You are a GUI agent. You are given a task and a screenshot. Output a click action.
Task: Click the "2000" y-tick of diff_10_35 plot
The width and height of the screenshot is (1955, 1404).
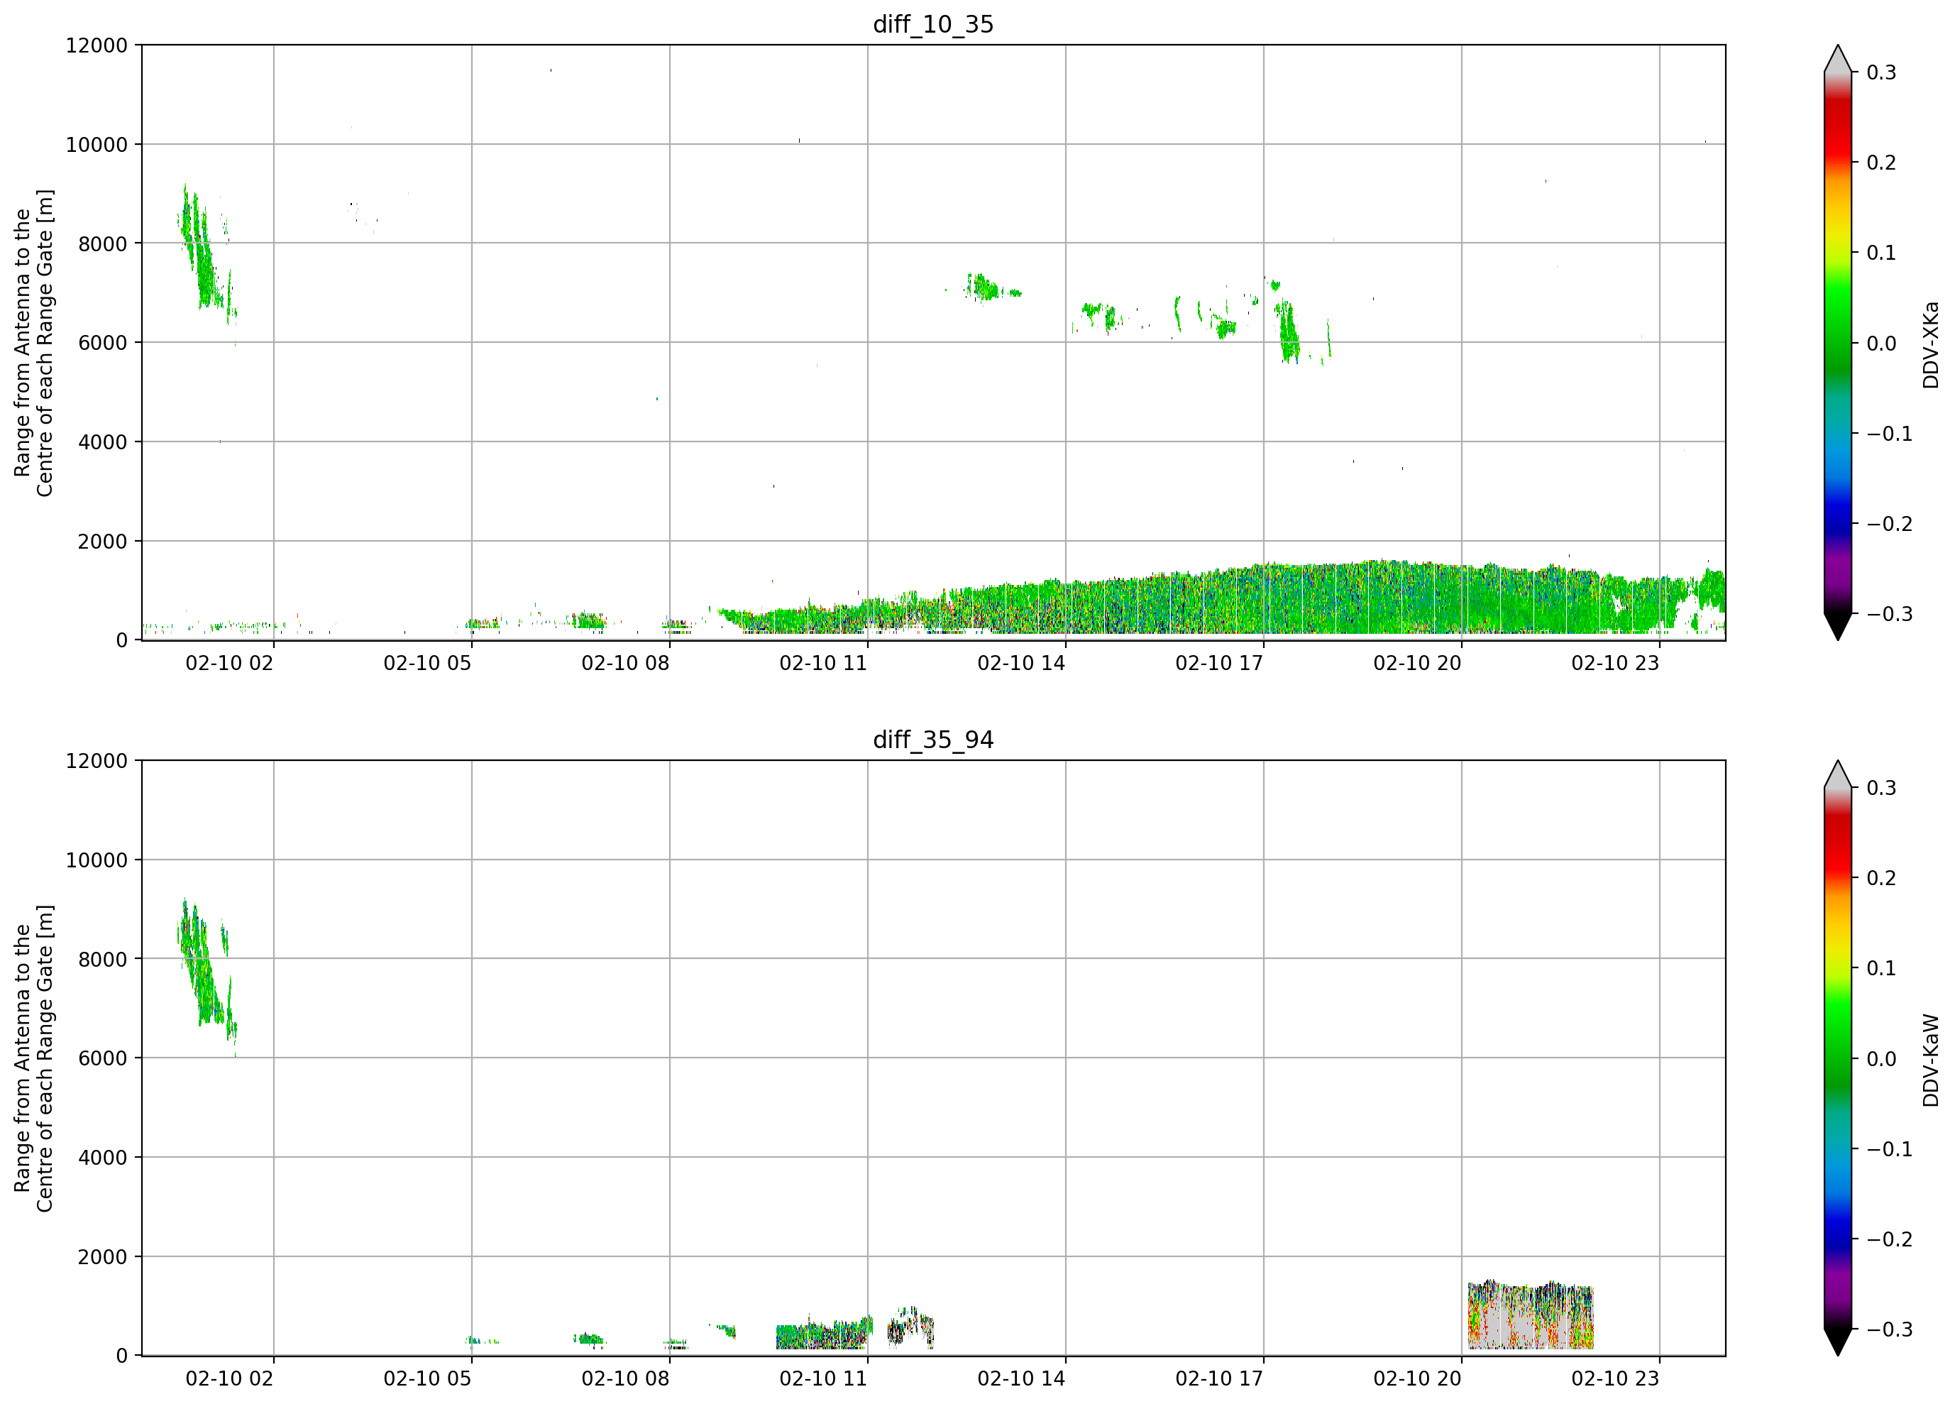(x=103, y=542)
